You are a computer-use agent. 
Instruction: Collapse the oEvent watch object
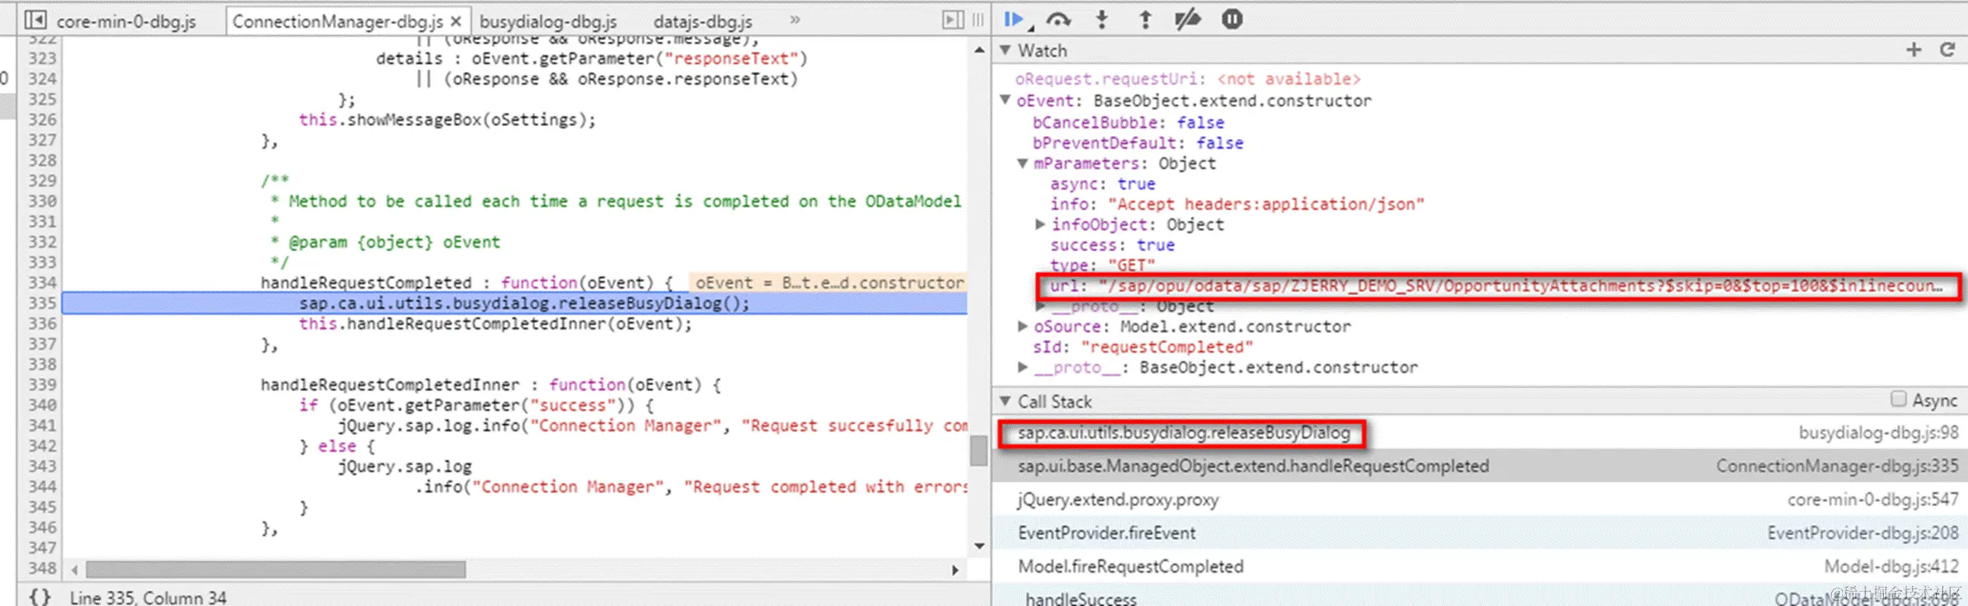pos(1005,100)
